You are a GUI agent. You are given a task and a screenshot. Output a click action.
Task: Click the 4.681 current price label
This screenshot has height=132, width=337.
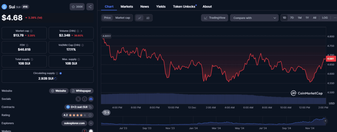coord(331,59)
